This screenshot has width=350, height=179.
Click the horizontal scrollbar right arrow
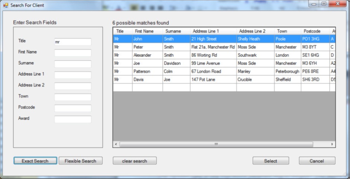pos(332,144)
